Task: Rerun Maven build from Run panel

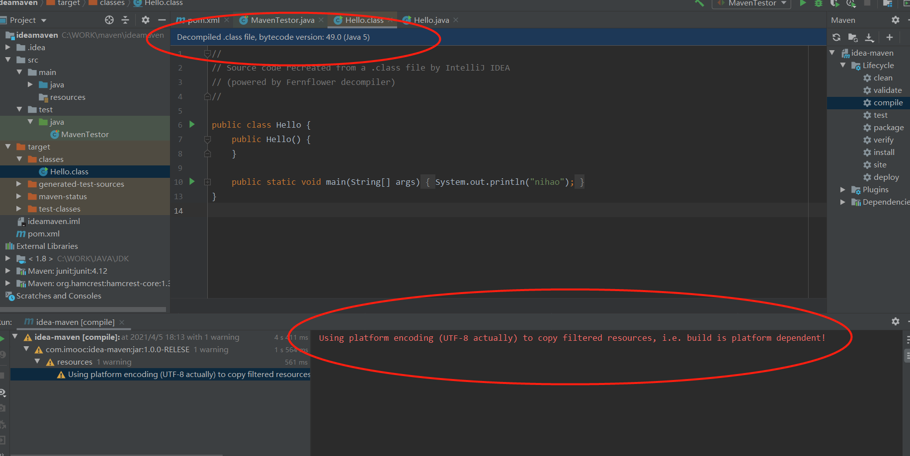Action: tap(1, 339)
